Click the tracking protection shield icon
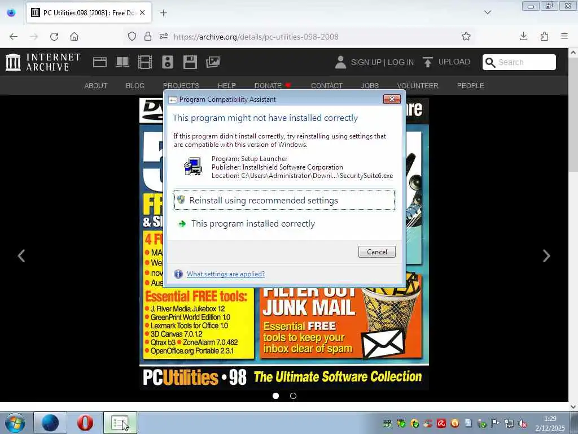The image size is (578, 434). [132, 36]
